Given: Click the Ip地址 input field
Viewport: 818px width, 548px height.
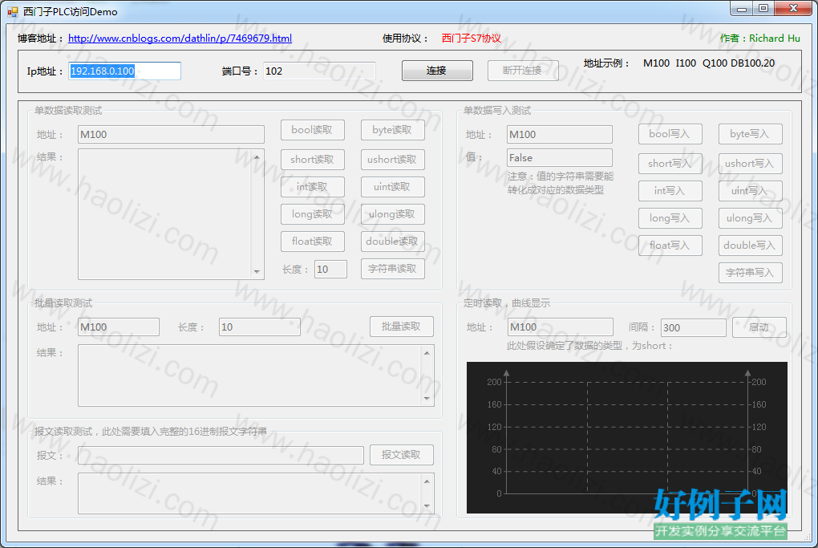Looking at the screenshot, I should (x=125, y=71).
